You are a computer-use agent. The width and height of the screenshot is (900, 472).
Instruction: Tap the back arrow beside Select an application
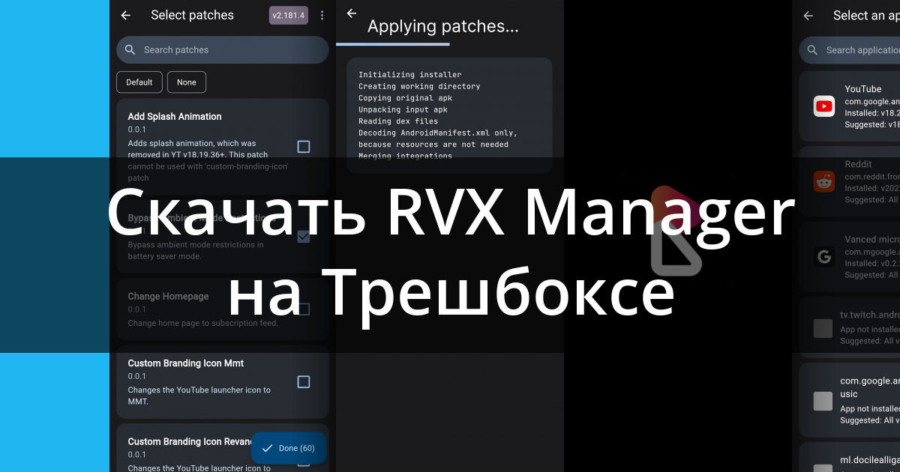coord(808,15)
